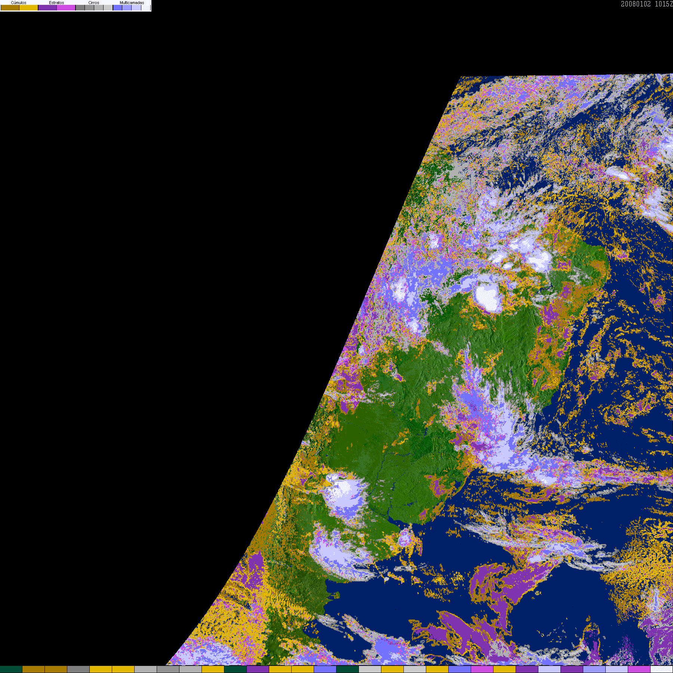Image resolution: width=673 pixels, height=673 pixels.
Task: Select the dark purple Estratos swatch
Action: (x=47, y=7)
